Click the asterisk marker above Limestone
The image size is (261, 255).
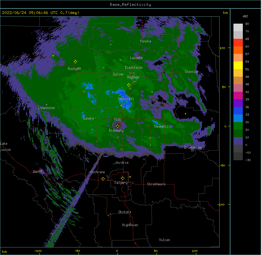tap(46, 105)
